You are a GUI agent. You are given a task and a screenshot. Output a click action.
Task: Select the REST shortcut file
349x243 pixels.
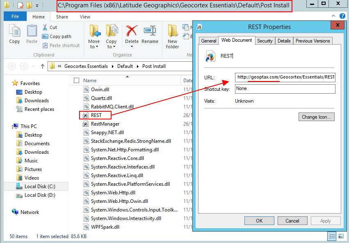[96, 115]
